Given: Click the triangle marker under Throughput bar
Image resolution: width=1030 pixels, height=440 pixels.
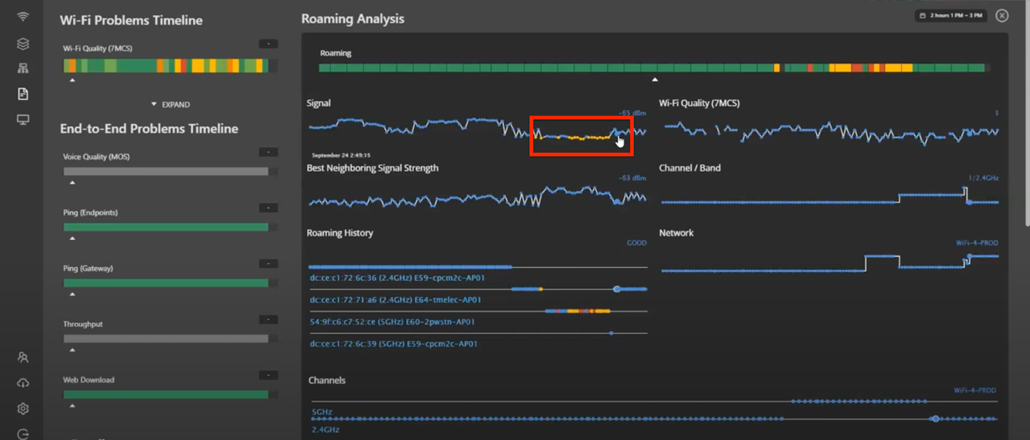Looking at the screenshot, I should coord(72,350).
